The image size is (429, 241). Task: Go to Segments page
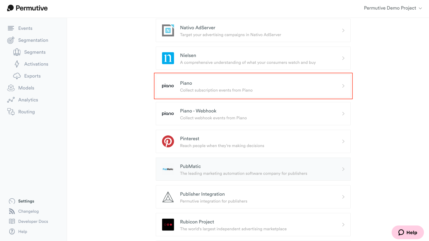[35, 52]
